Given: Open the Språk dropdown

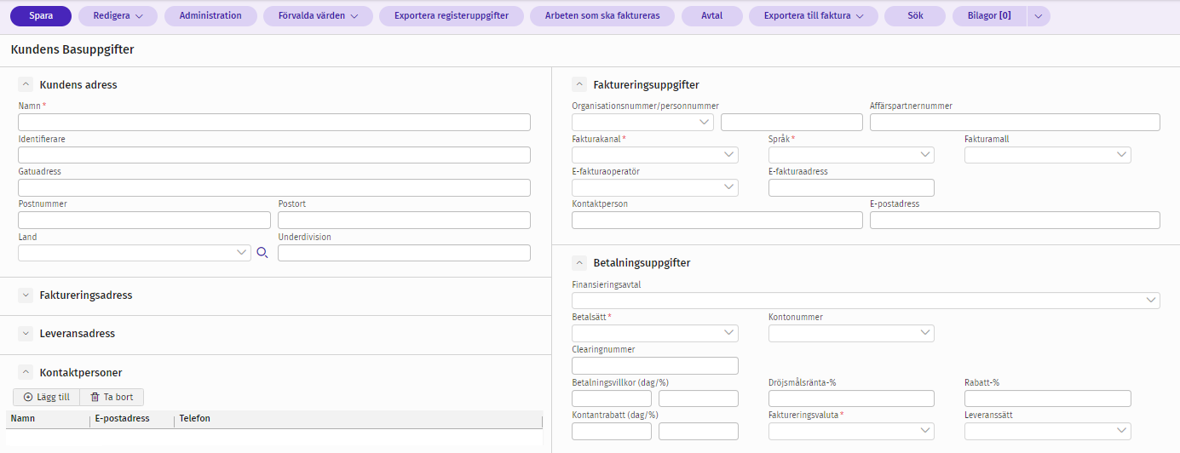Looking at the screenshot, I should [x=851, y=155].
